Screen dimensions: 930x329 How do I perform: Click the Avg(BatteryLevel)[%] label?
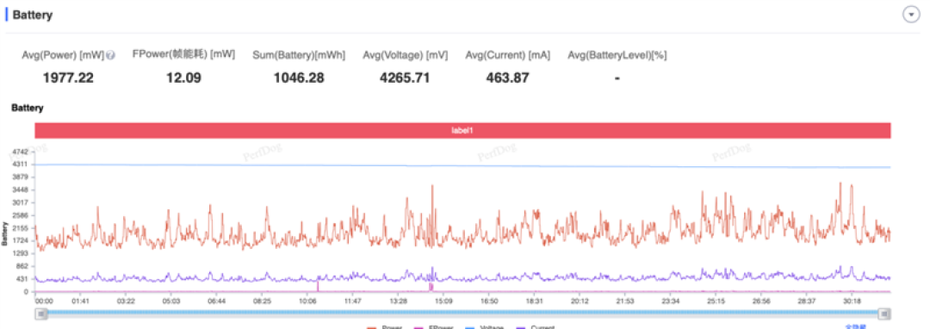[x=617, y=55]
